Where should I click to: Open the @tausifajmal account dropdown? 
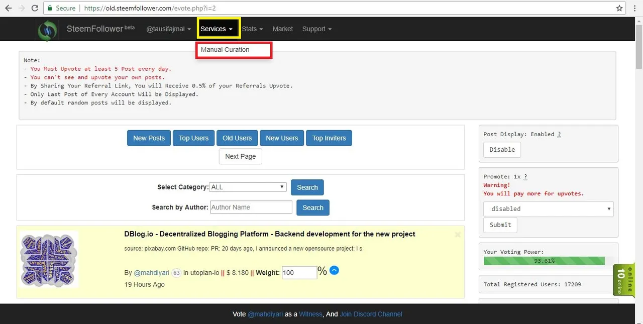168,29
